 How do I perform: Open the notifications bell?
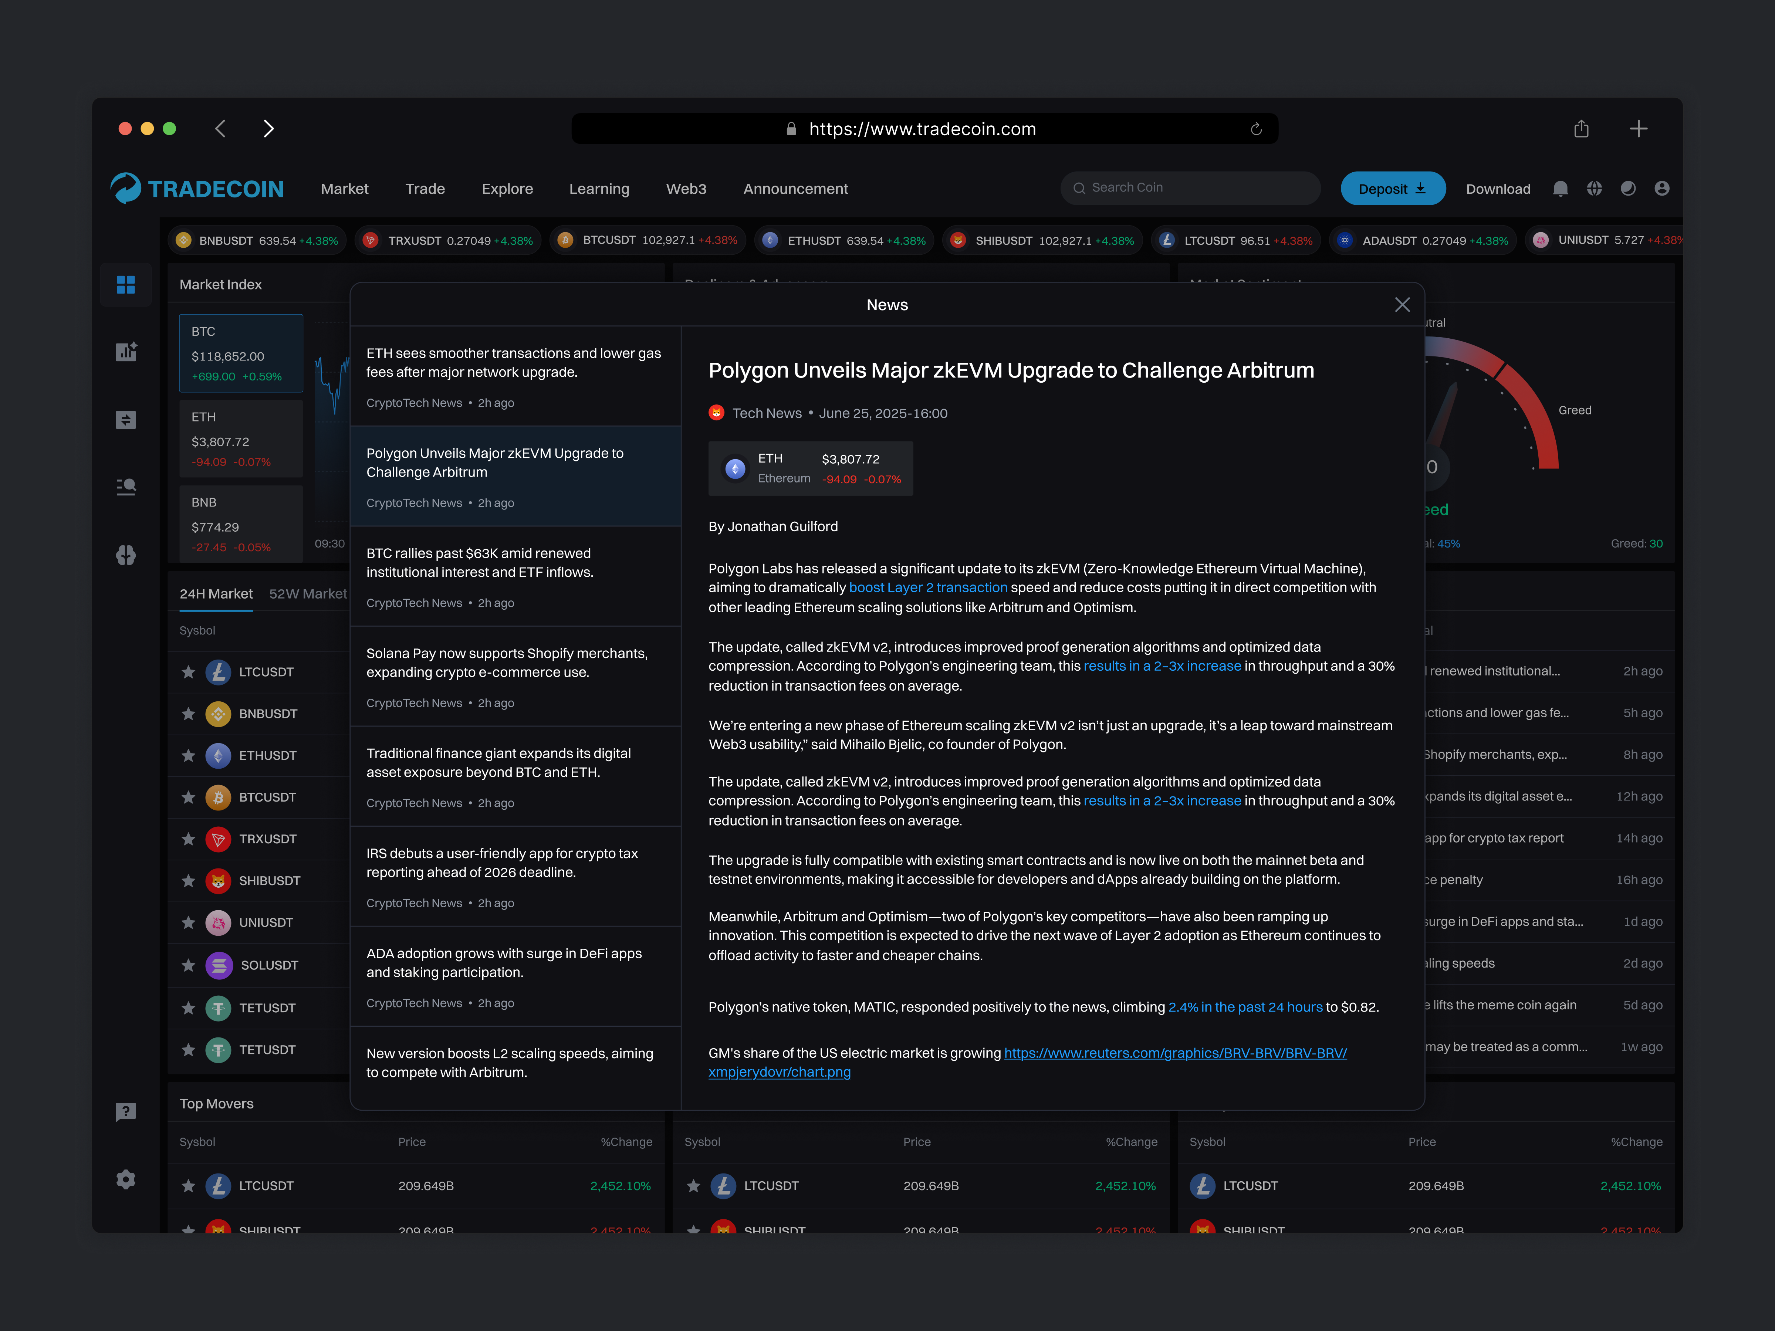[1561, 189]
